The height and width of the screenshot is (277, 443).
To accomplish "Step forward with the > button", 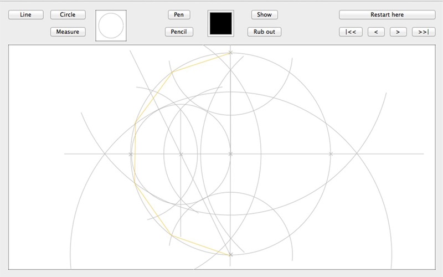I will pyautogui.click(x=398, y=32).
